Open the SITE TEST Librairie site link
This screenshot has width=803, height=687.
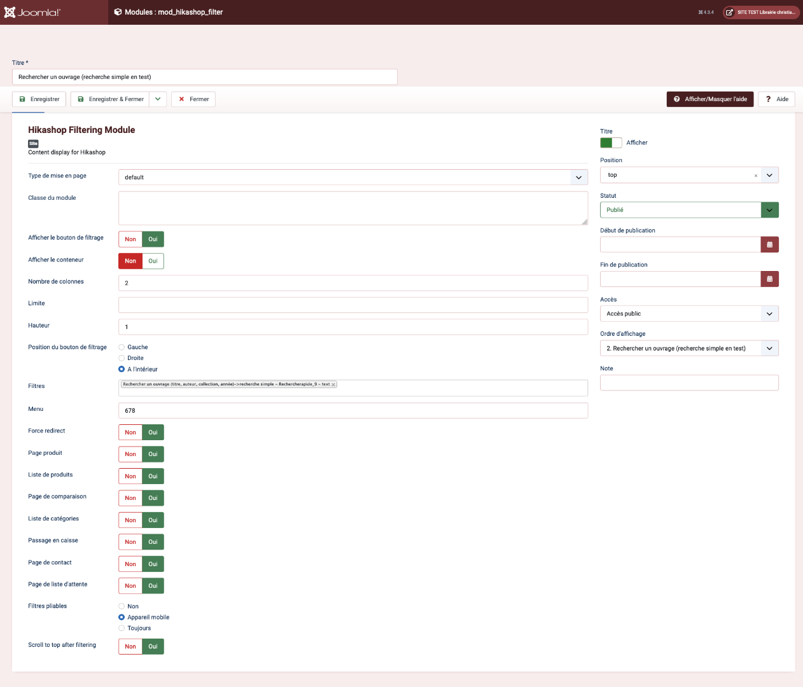761,12
